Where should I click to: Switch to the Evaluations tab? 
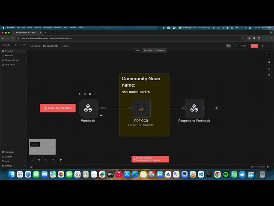coord(160,50)
